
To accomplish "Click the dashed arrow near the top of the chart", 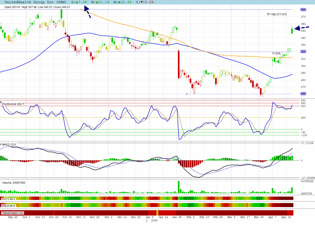I will click(87, 12).
